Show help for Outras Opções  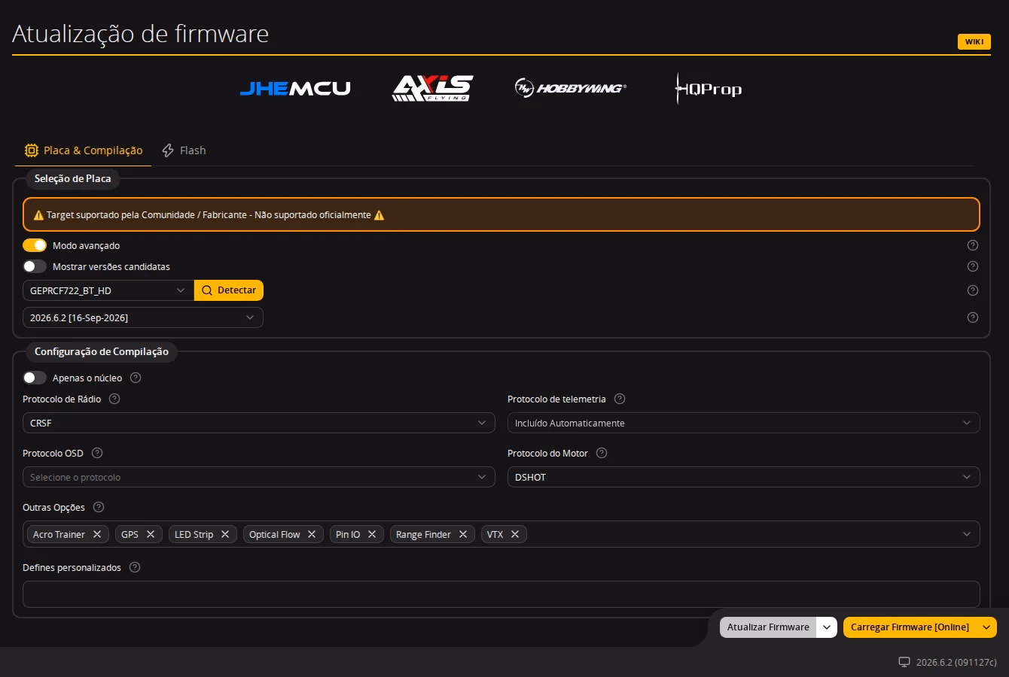coord(99,507)
